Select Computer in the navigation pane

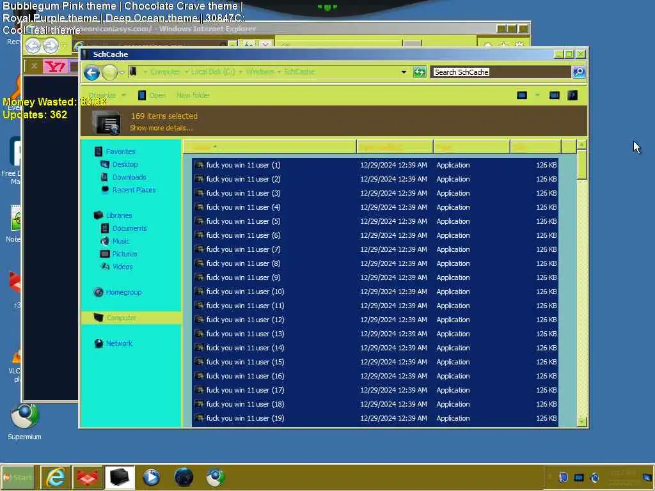pyautogui.click(x=121, y=318)
